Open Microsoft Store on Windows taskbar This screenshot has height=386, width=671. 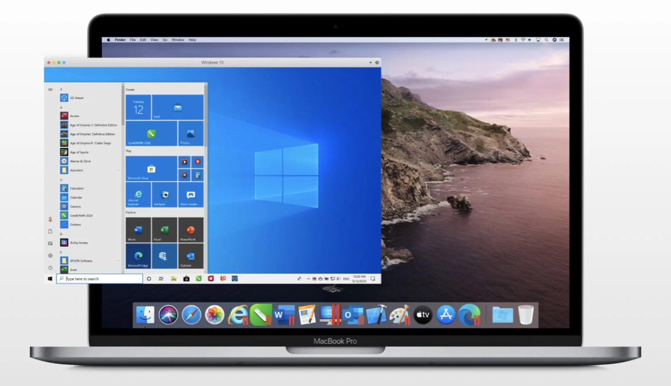(186, 279)
